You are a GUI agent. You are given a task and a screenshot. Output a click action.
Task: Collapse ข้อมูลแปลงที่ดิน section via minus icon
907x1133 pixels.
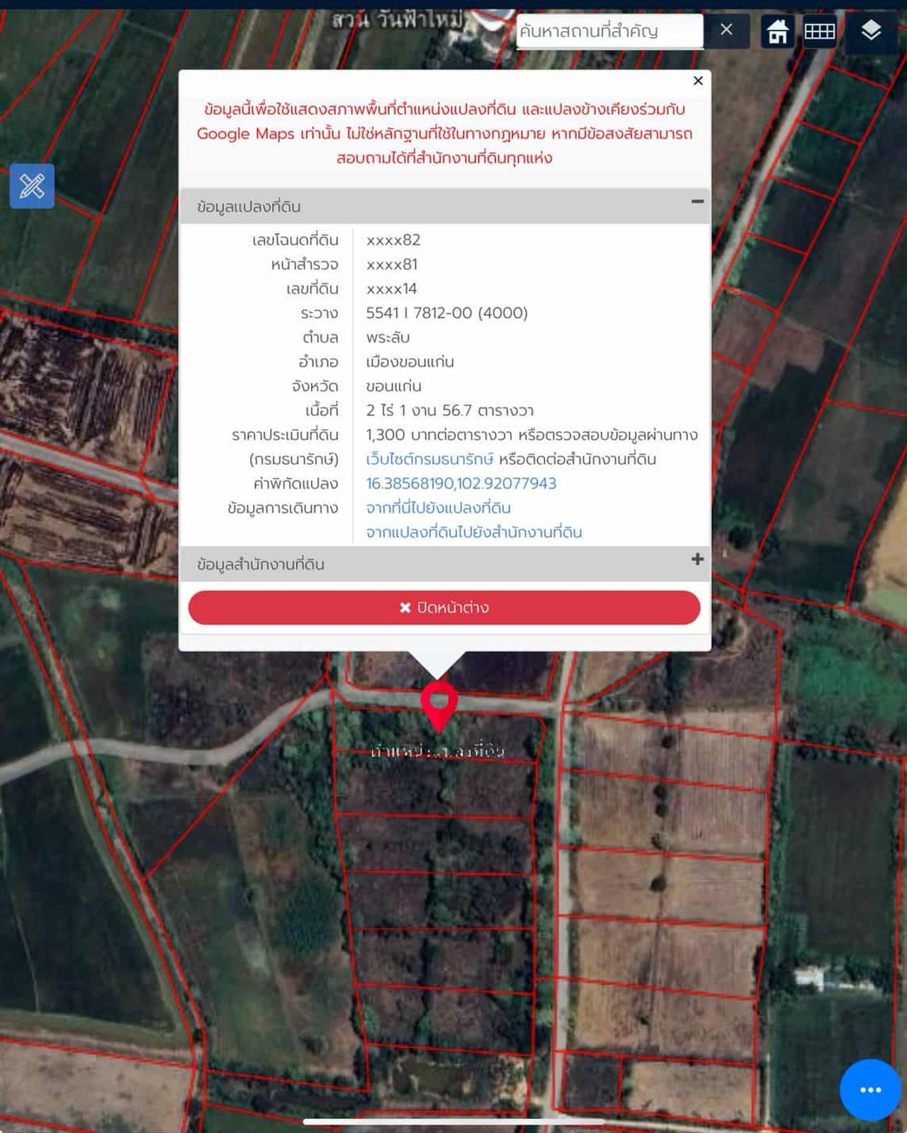(x=697, y=202)
